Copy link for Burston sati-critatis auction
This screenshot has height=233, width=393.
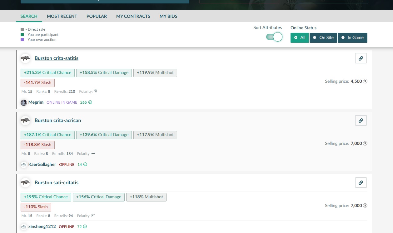click(361, 182)
